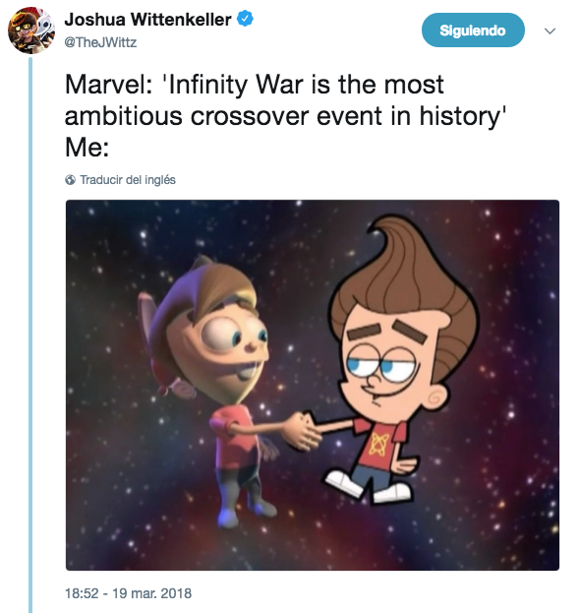
Task: Open the @TheJWittz handle link
Action: [x=100, y=42]
